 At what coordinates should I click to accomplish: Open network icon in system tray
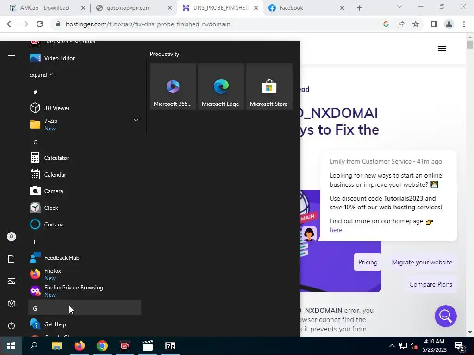point(403,346)
